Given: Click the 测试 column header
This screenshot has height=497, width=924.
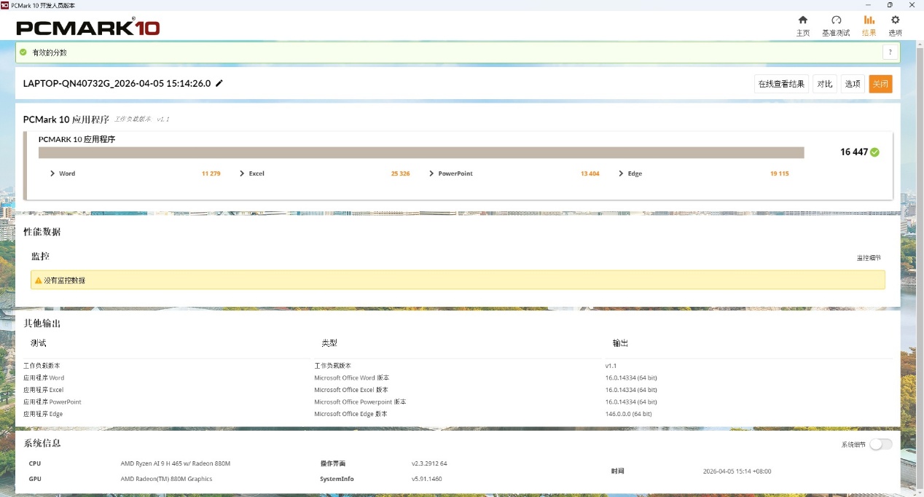Looking at the screenshot, I should click(x=39, y=343).
